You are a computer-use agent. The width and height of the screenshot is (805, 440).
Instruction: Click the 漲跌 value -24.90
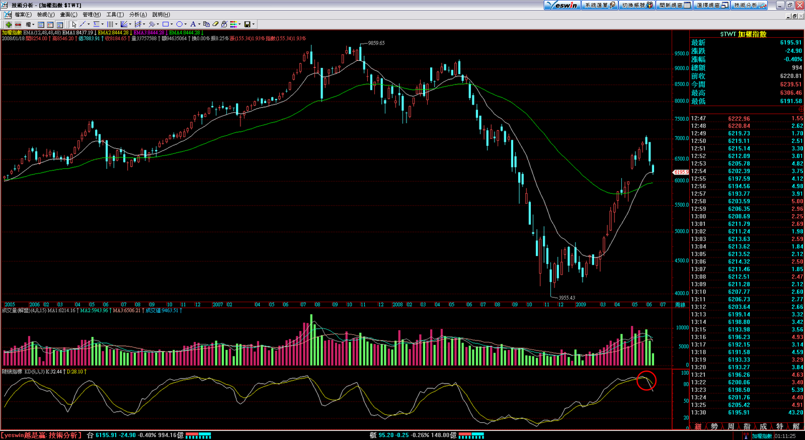[x=793, y=51]
